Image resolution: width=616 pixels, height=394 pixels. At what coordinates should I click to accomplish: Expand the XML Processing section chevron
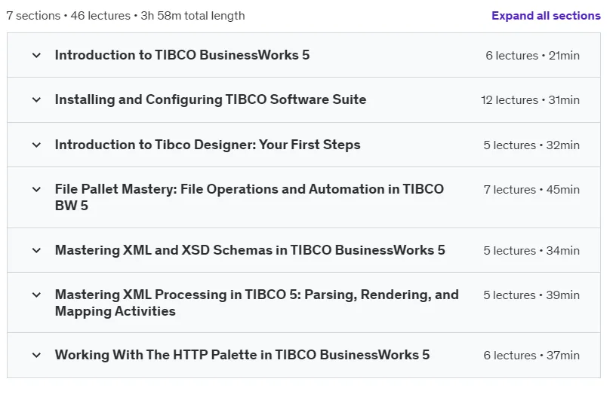tap(36, 295)
